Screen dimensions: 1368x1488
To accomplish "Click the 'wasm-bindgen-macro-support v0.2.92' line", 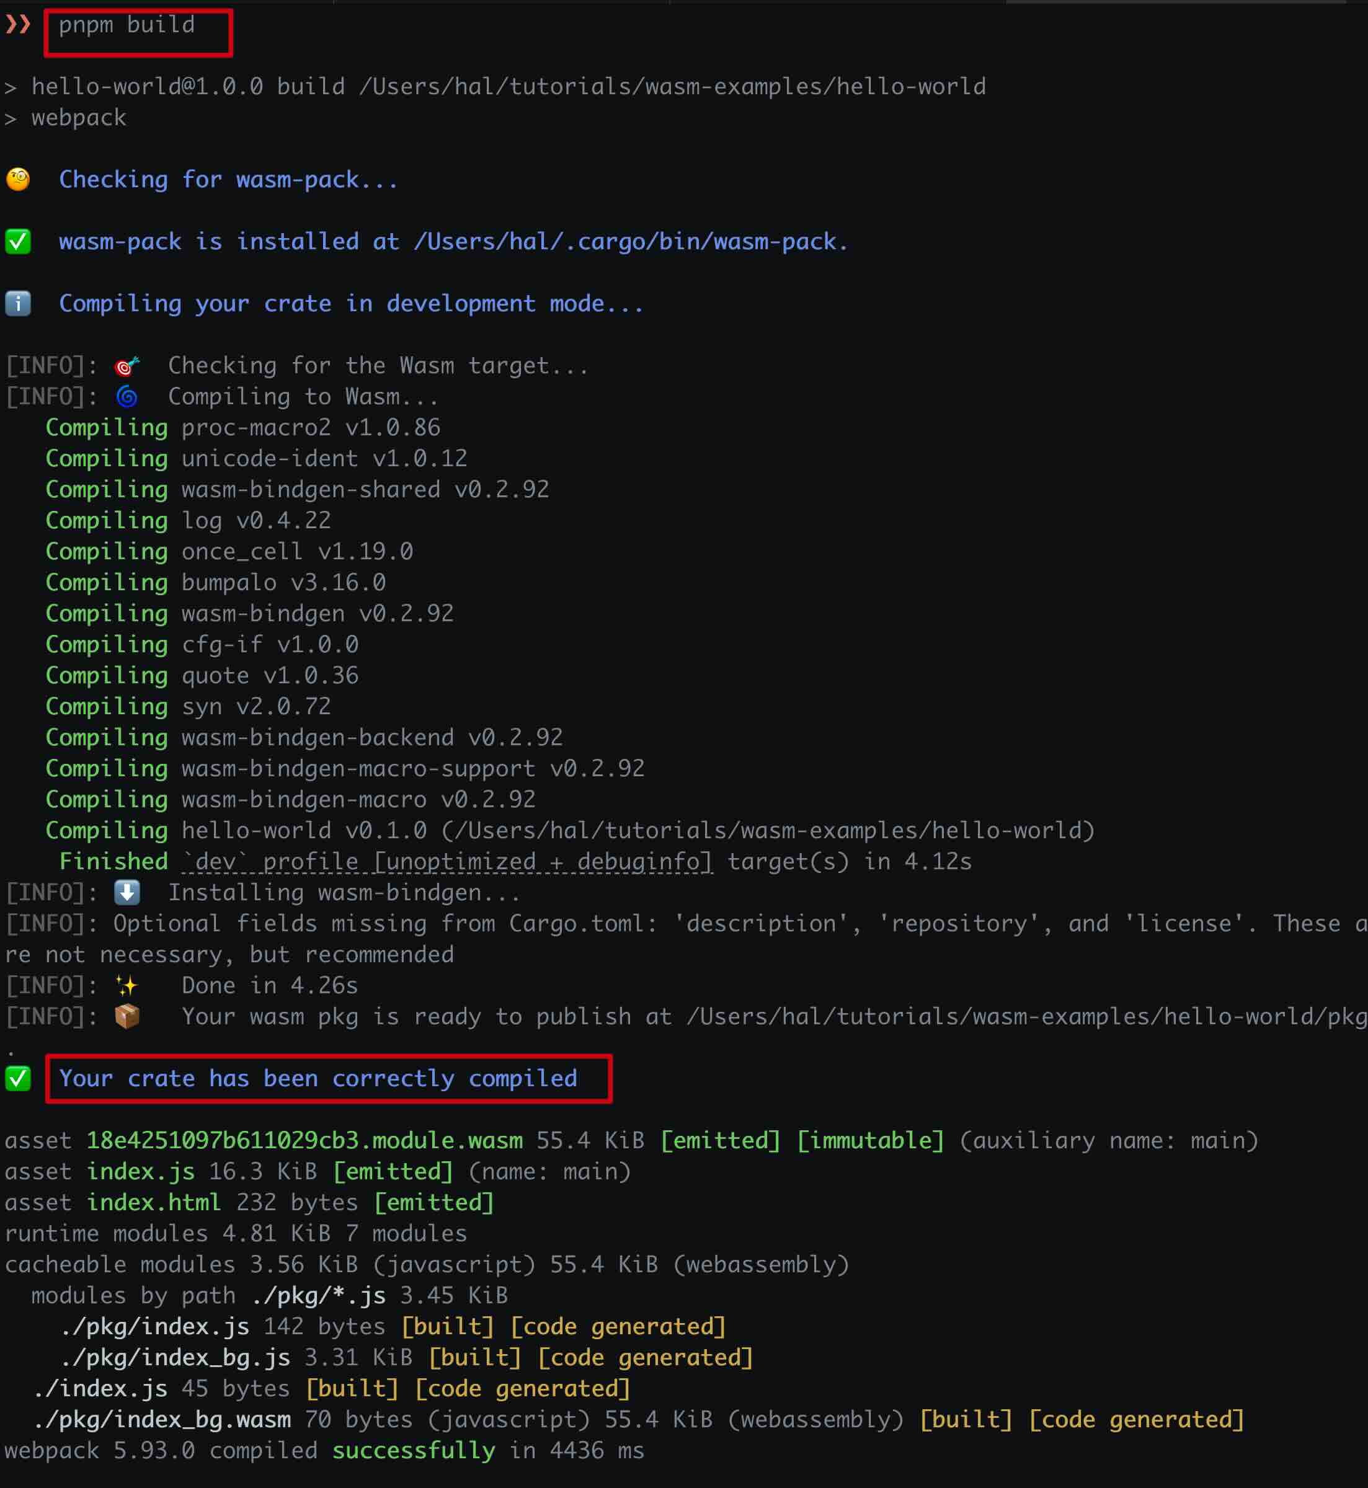I will [345, 769].
